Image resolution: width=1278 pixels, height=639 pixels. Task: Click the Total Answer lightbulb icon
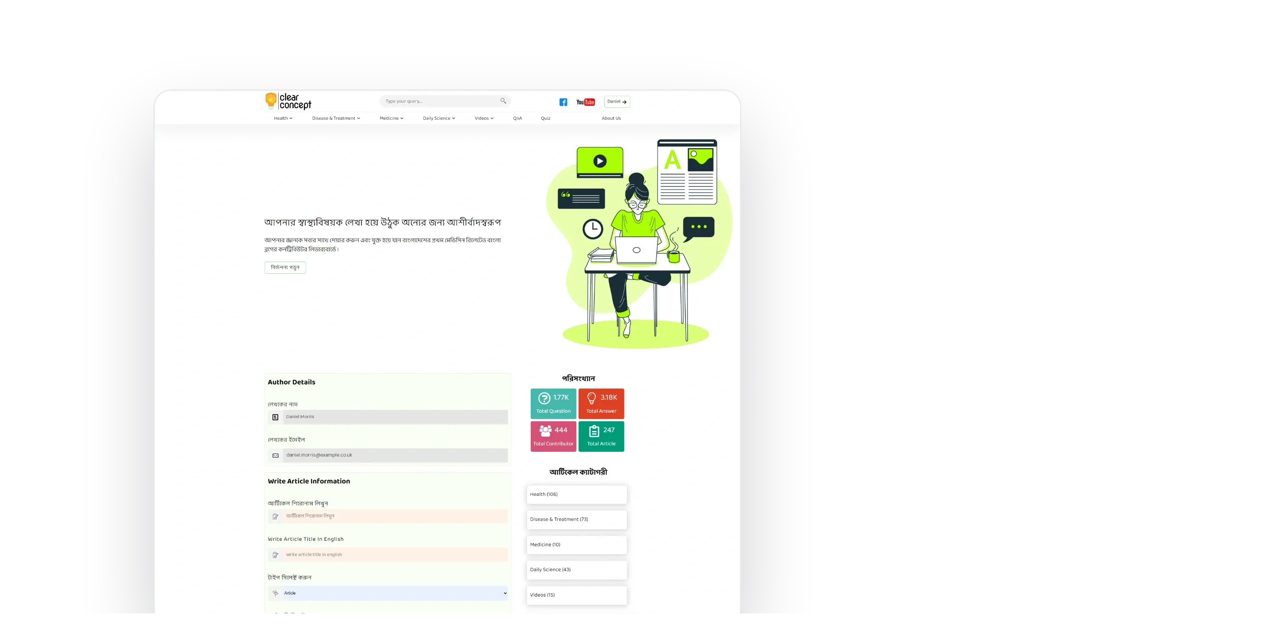point(592,398)
